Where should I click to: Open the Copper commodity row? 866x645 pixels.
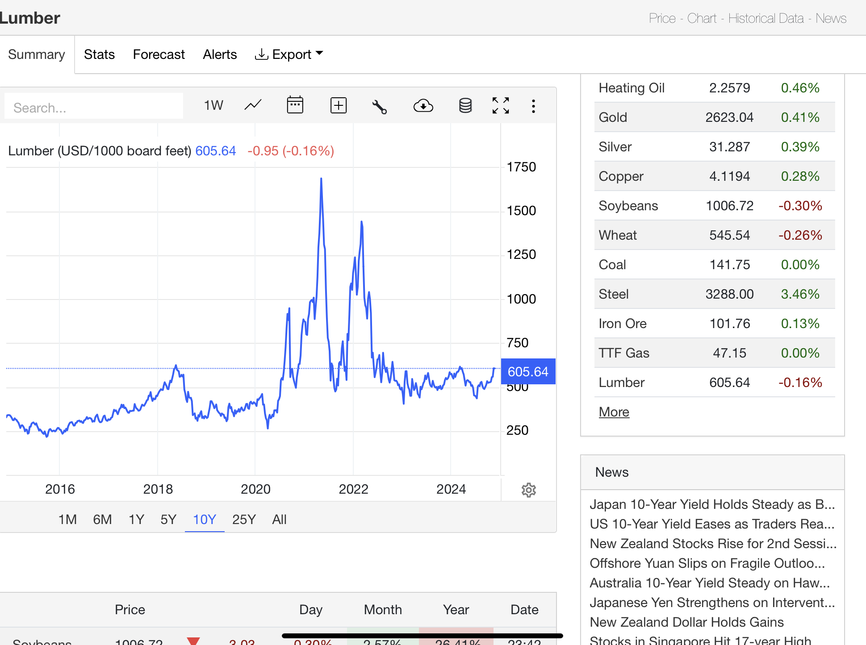pos(715,176)
